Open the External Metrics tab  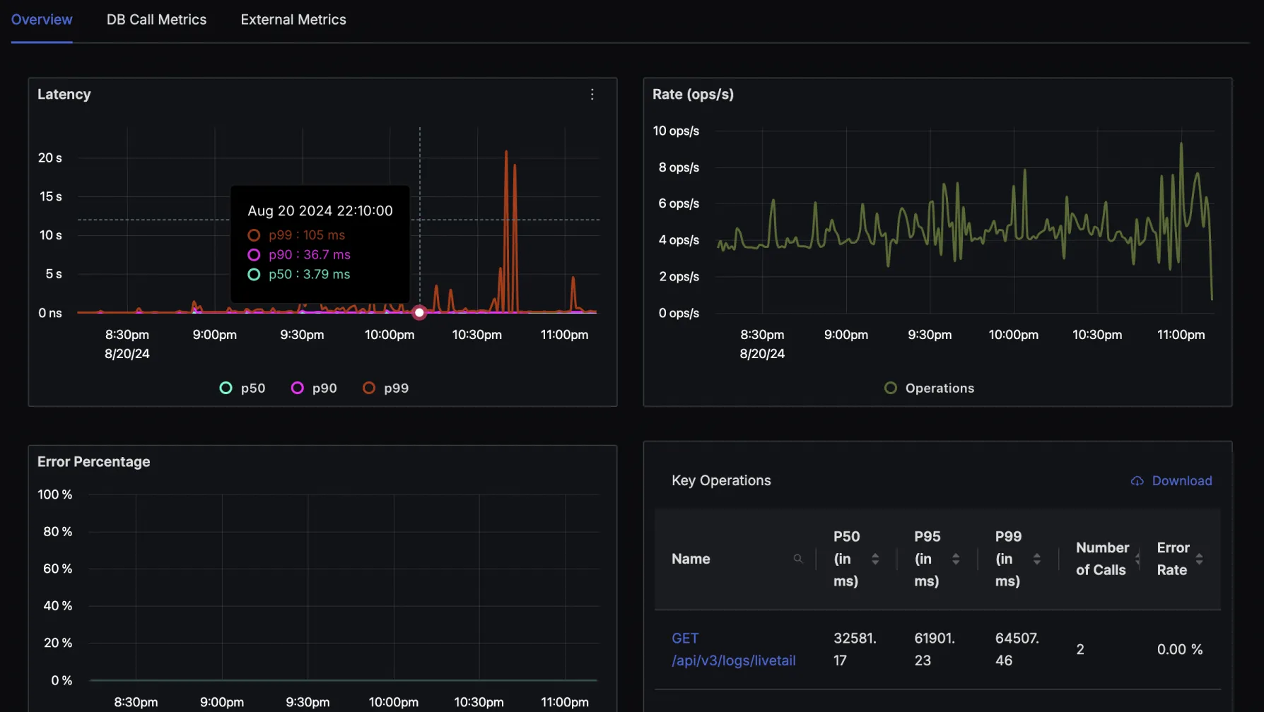293,19
